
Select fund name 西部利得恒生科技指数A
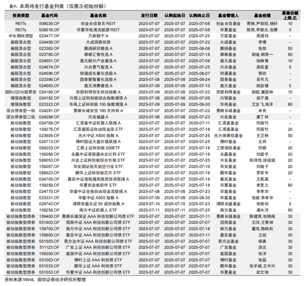click(98, 92)
